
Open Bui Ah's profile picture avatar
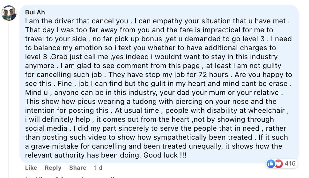[9, 13]
